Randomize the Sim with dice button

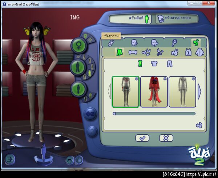pyautogui.click(x=90, y=114)
